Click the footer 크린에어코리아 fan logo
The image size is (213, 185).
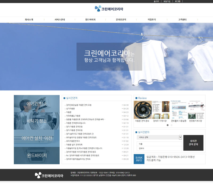[49, 175]
